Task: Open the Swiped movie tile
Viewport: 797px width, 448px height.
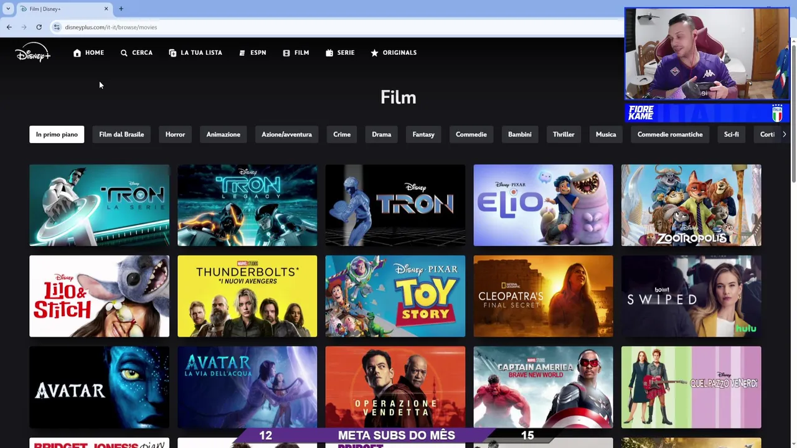Action: (691, 296)
